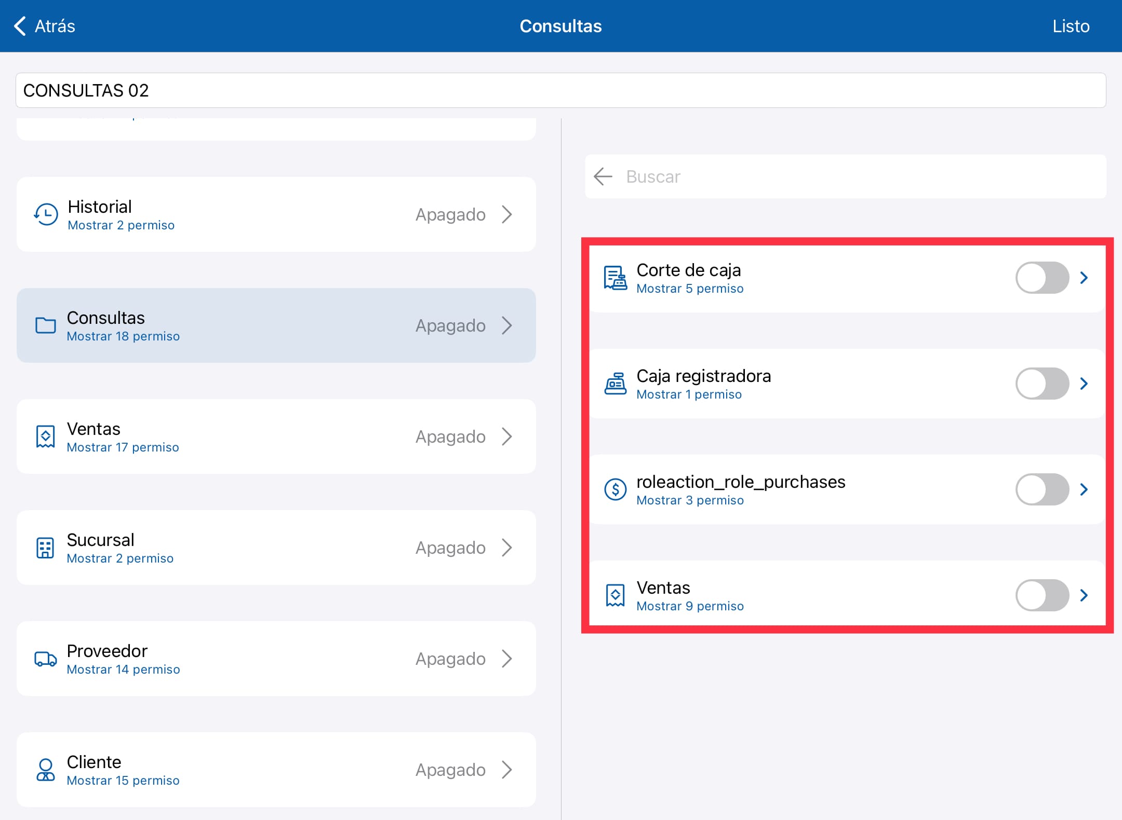
Task: Open Consultas row chevron
Action: coord(507,325)
